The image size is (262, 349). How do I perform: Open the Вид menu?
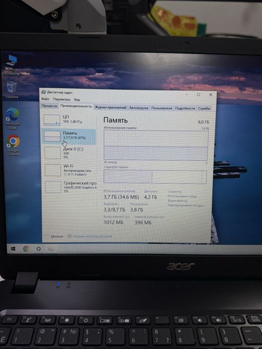pyautogui.click(x=77, y=100)
